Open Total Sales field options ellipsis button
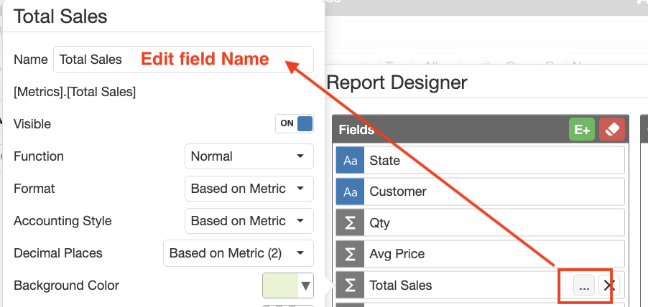This screenshot has height=307, width=648. click(x=584, y=285)
